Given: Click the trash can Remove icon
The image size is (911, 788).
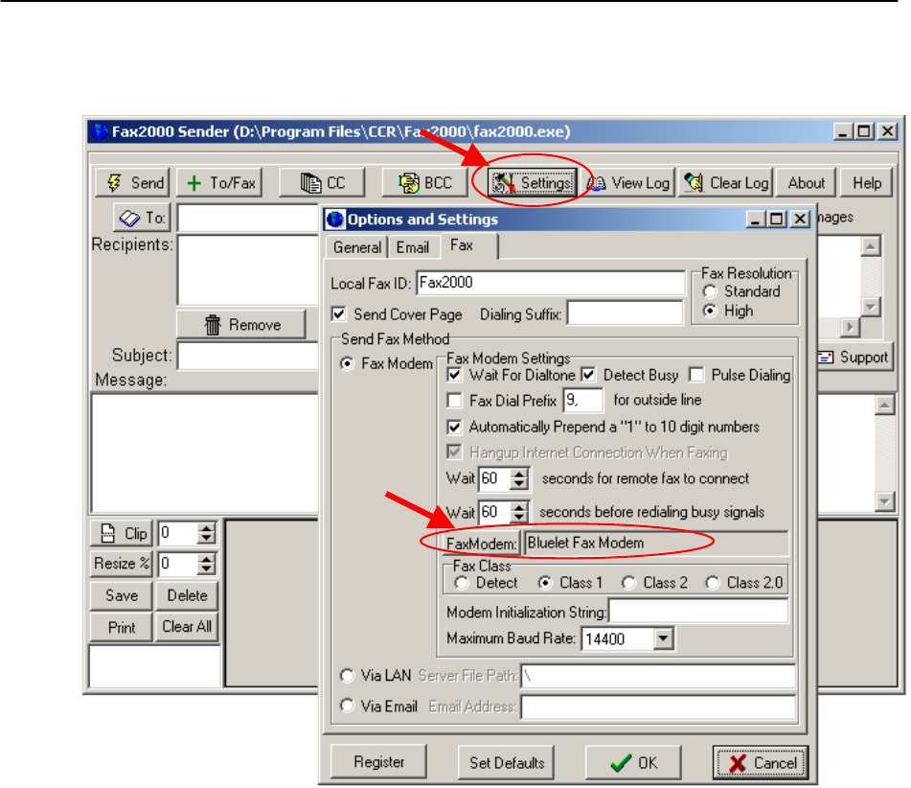Looking at the screenshot, I should click(213, 325).
